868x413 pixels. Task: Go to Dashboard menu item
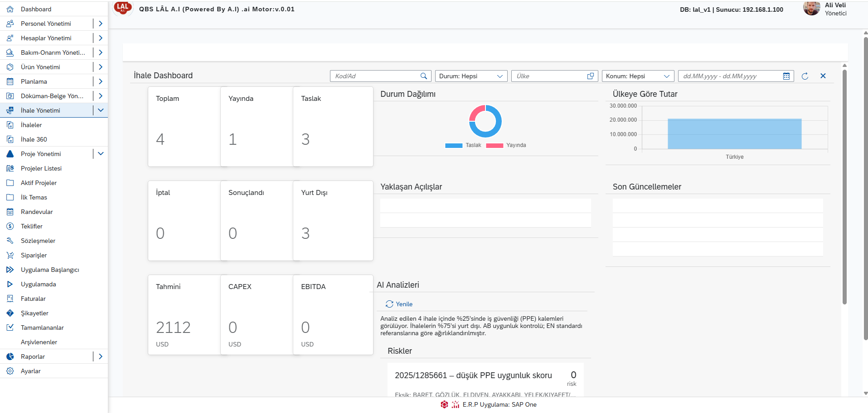point(54,9)
